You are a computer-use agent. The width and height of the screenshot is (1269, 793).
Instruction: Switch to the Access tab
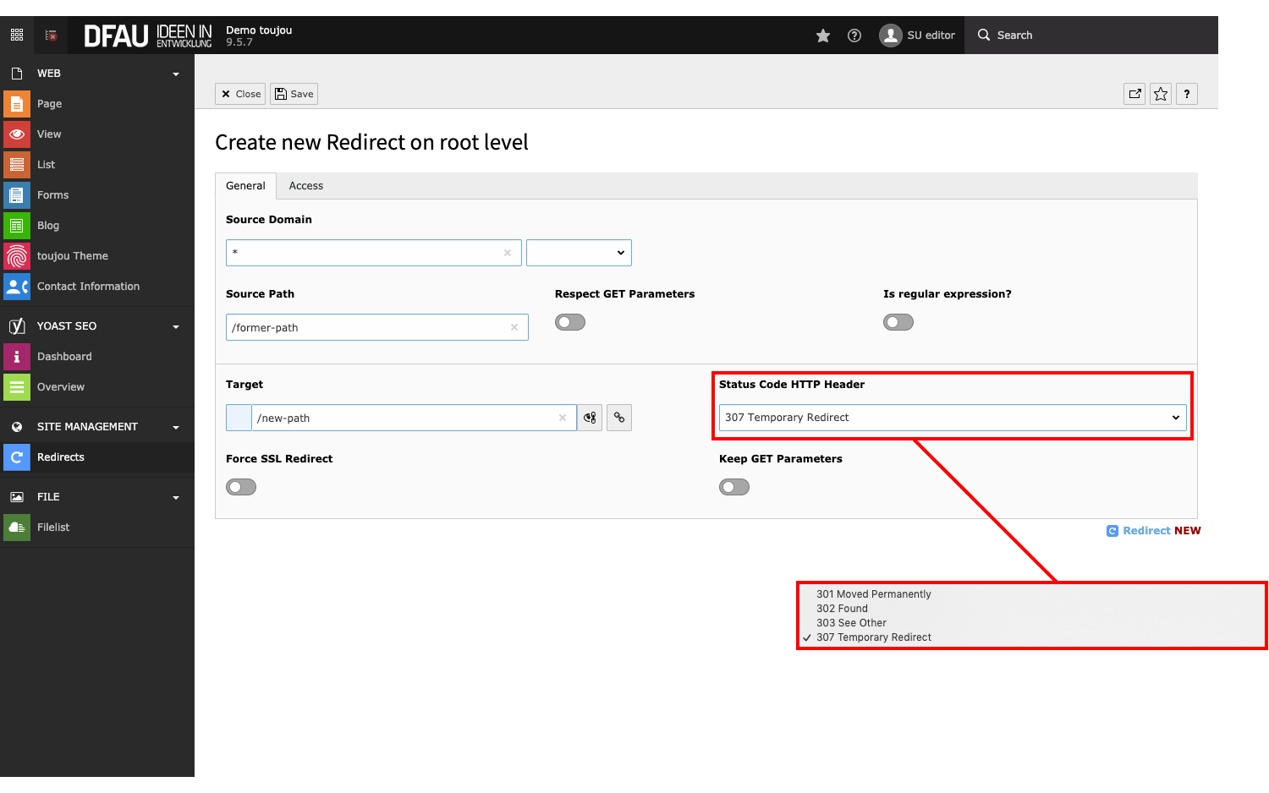[x=305, y=186]
